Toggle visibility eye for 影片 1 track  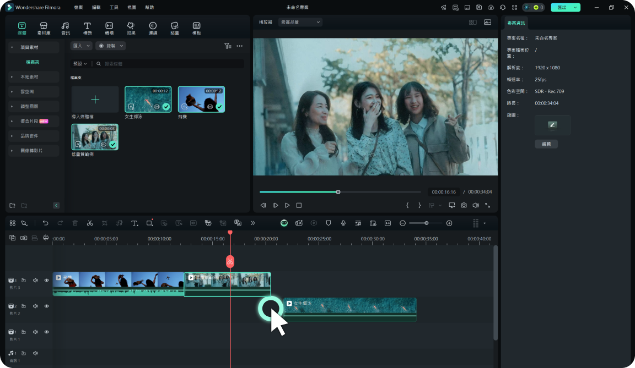46,332
